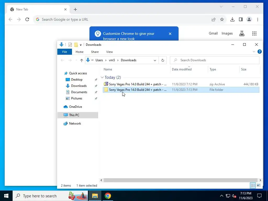
Task: Open a new Chrome tab with plus button
Action: (75, 9)
